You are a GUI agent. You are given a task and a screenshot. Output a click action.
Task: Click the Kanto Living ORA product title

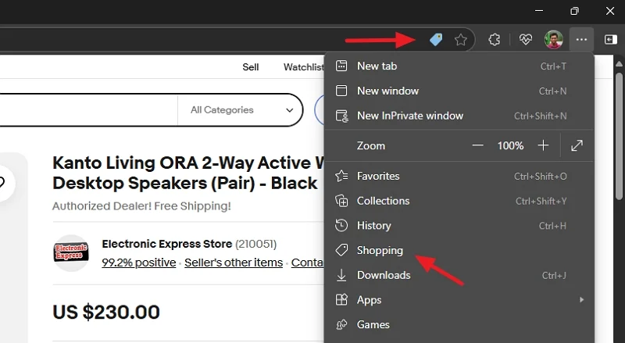pos(188,173)
